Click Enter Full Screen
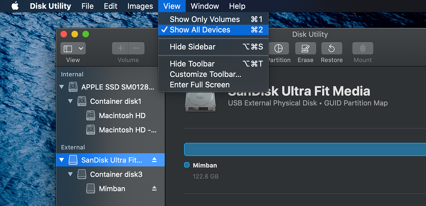The width and height of the screenshot is (426, 206). click(x=199, y=85)
